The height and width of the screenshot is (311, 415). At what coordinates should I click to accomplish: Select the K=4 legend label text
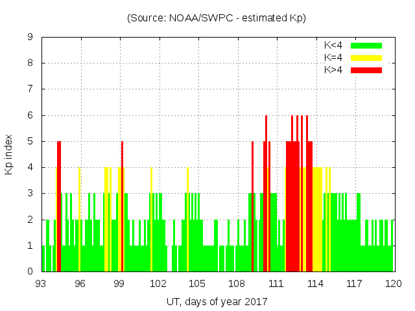333,58
